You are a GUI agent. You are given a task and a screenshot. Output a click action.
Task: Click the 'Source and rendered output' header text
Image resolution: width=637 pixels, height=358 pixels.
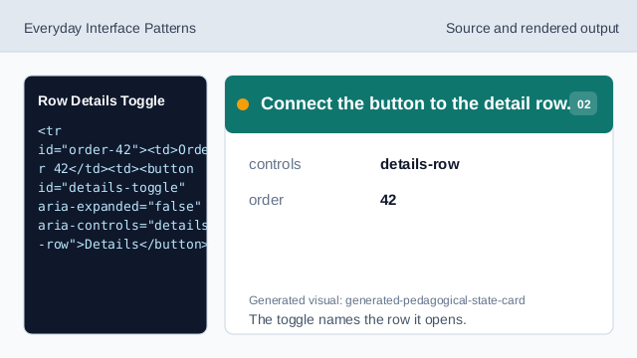(532, 29)
